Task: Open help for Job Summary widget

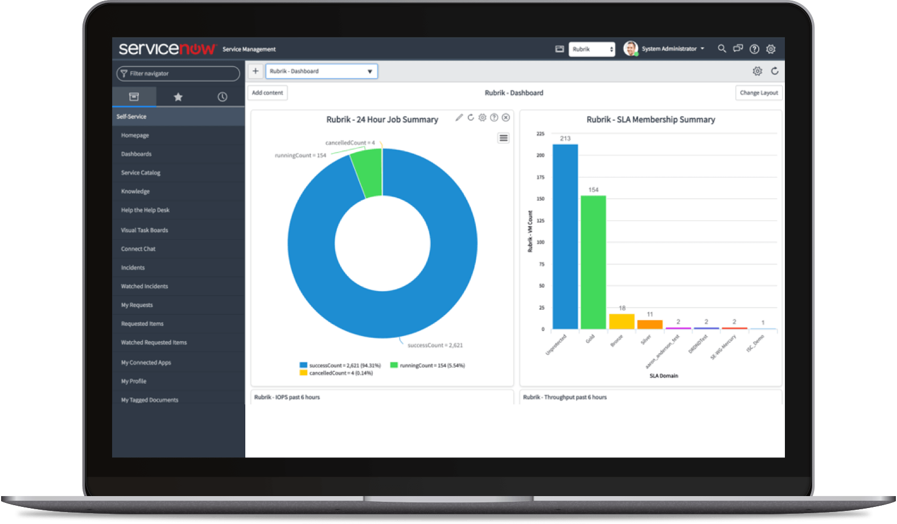Action: (x=494, y=118)
